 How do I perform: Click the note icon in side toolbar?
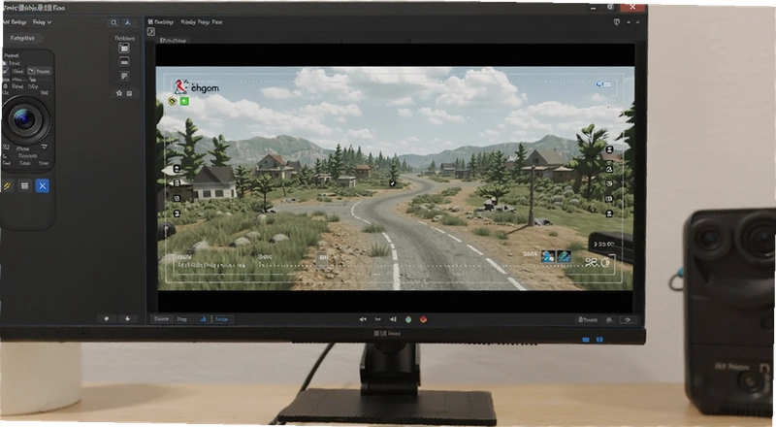pos(124,76)
